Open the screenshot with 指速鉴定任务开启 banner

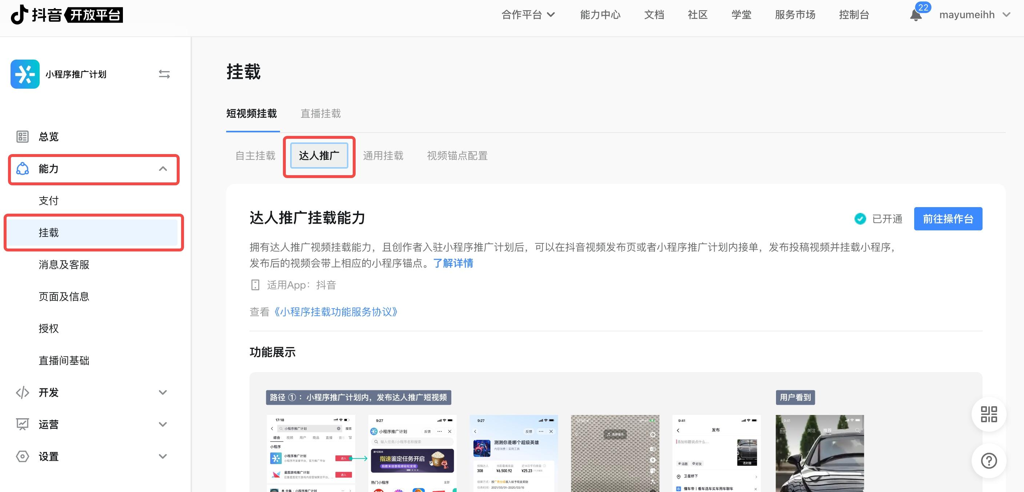(x=412, y=453)
